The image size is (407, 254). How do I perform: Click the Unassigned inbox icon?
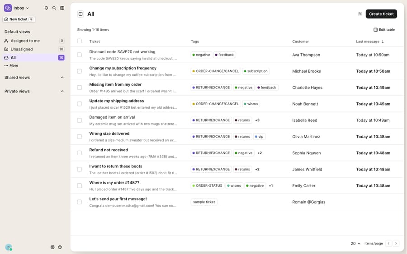click(6, 49)
